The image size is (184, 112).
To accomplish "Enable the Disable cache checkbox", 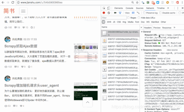I will pyautogui.click(x=160, y=13).
